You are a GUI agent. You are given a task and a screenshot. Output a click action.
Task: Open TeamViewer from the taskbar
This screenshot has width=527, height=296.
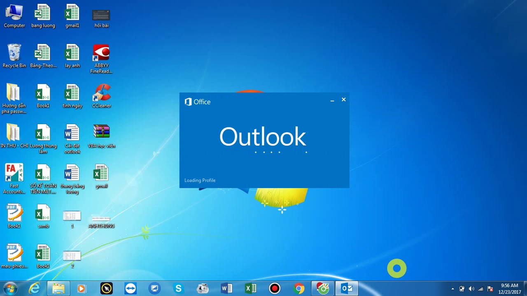[x=131, y=289]
